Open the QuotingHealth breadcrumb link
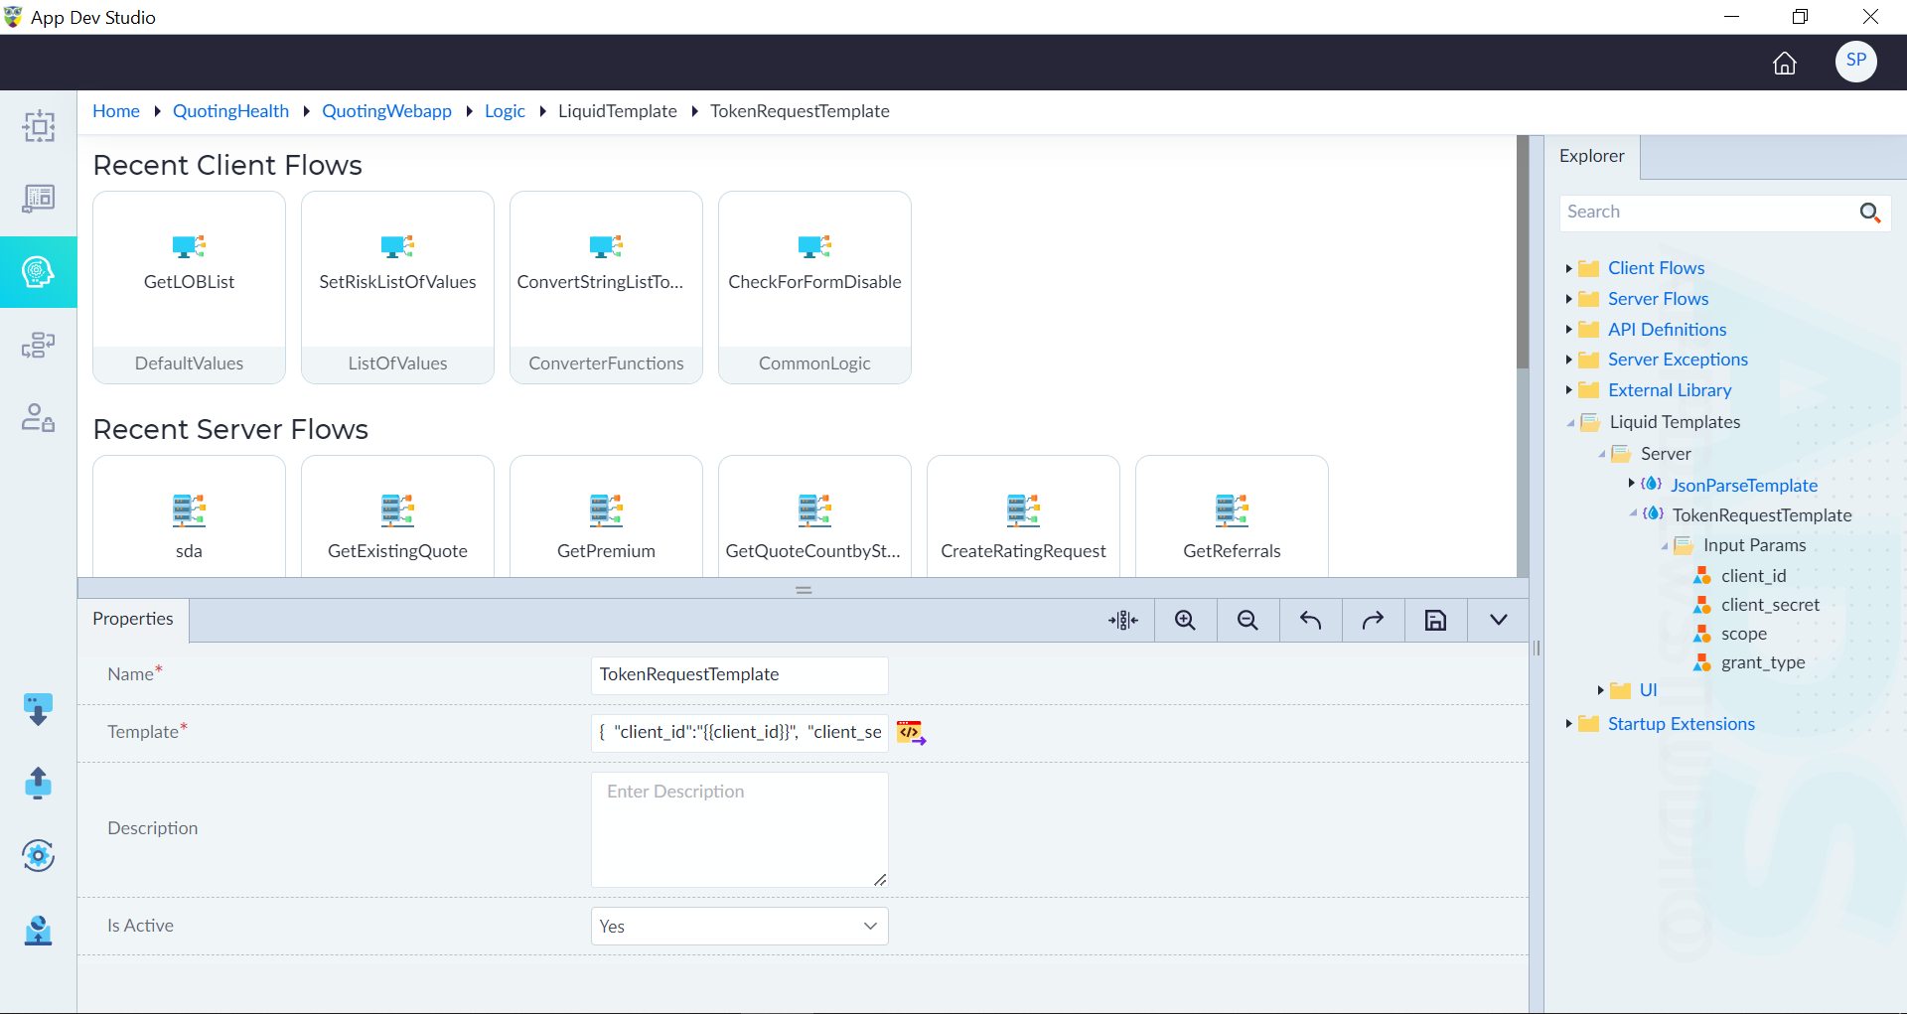The image size is (1907, 1014). click(x=230, y=111)
